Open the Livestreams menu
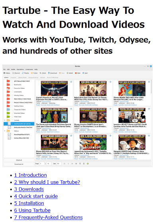 pyautogui.click(x=29, y=69)
